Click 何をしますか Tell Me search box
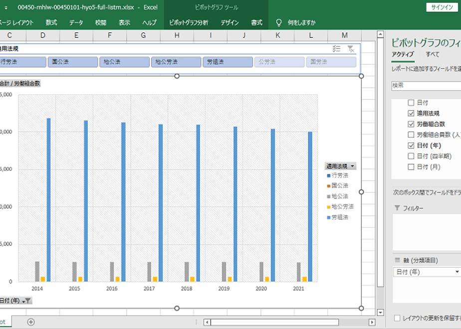 click(x=302, y=22)
